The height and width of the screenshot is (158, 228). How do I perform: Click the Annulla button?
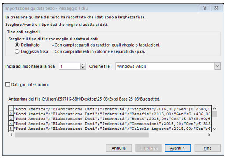click(x=118, y=148)
